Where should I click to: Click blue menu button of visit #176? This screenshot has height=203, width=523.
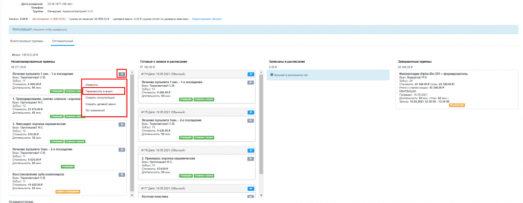pyautogui.click(x=251, y=150)
